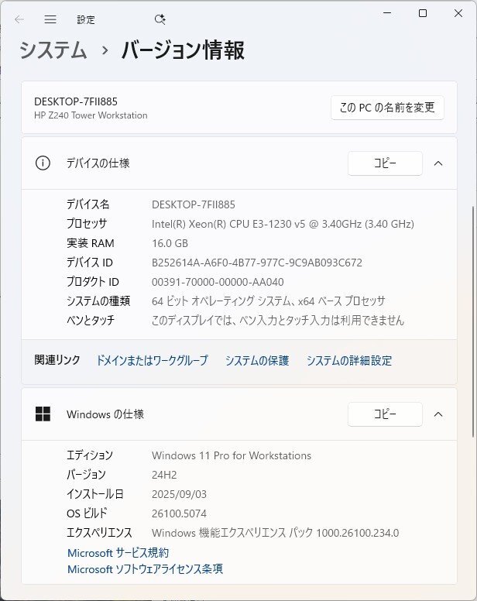Select install date 2025/09/03
Viewport: 477px width, 601px height.
(x=179, y=494)
